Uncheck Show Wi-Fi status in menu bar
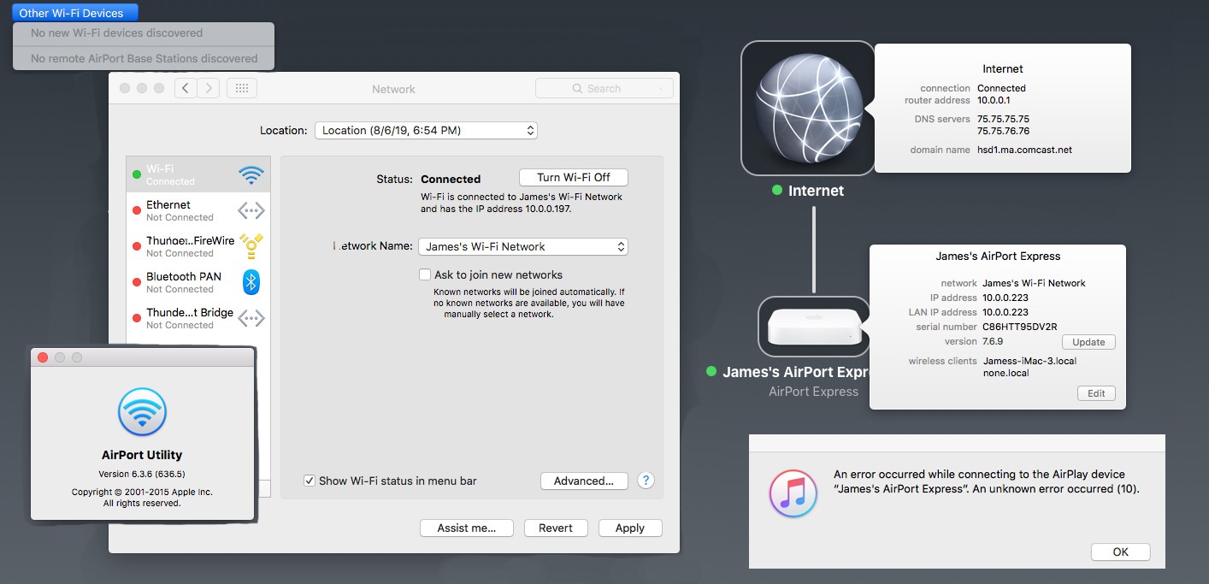 point(310,481)
